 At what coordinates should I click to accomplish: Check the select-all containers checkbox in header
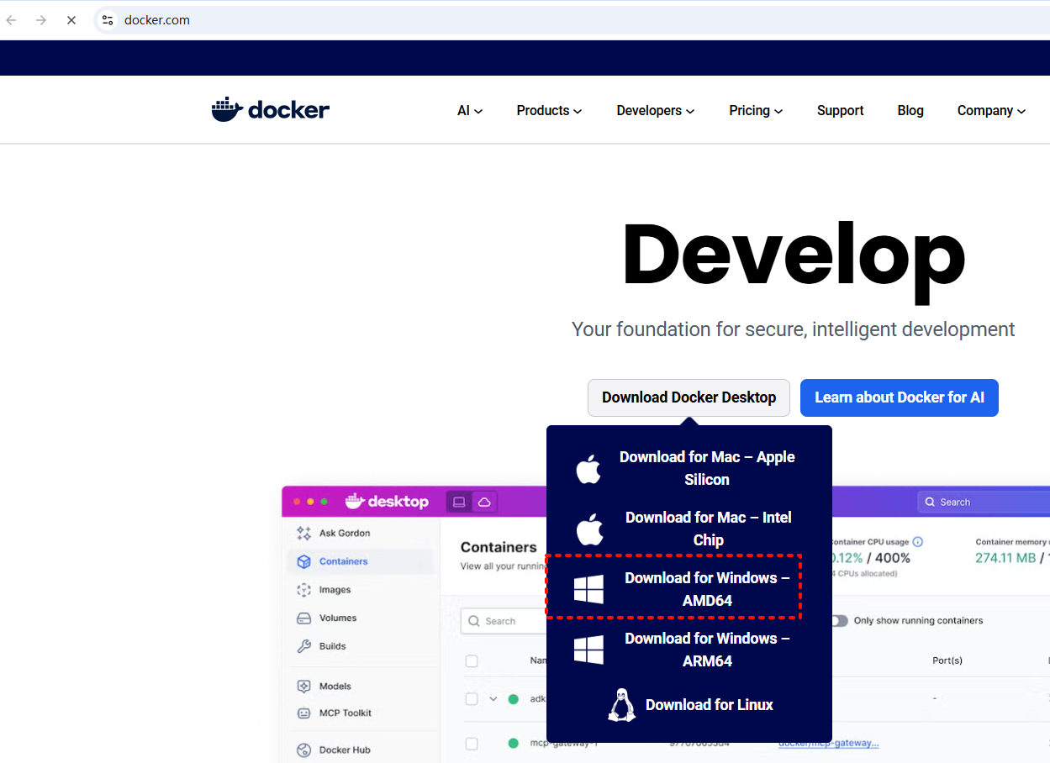472,661
